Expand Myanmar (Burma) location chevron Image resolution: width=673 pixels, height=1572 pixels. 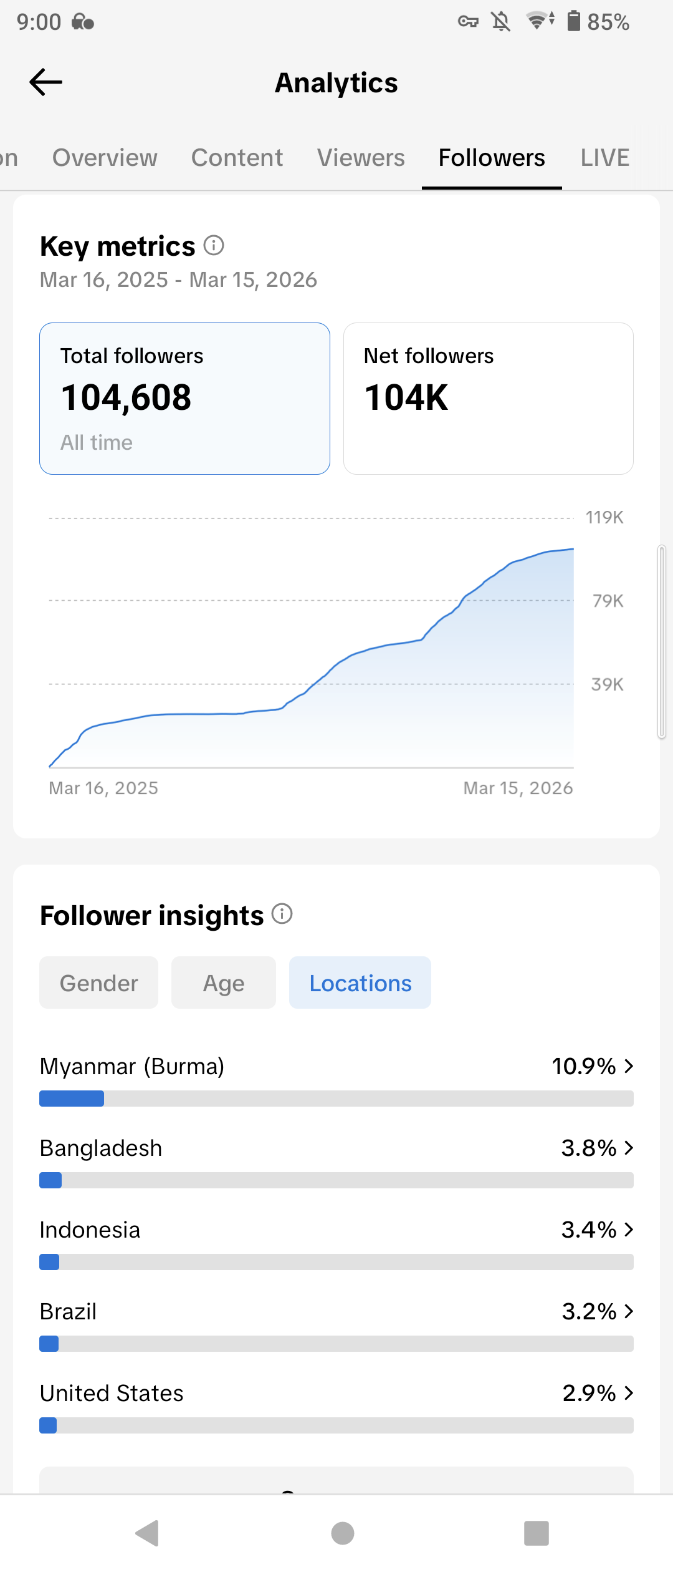pyautogui.click(x=629, y=1066)
